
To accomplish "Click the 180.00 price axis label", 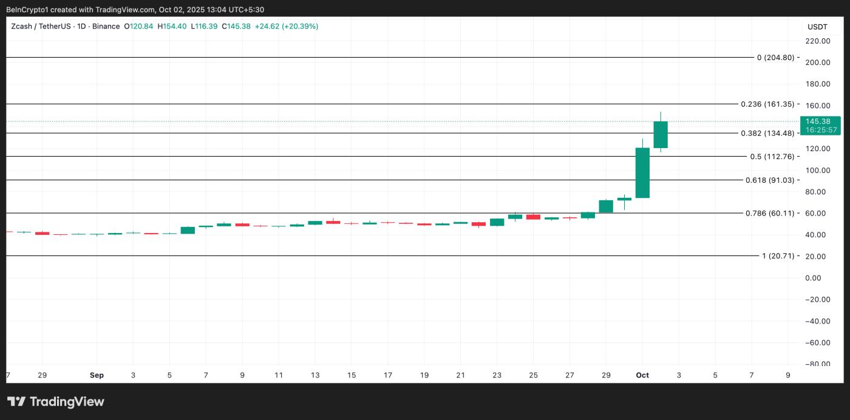I will tap(817, 84).
